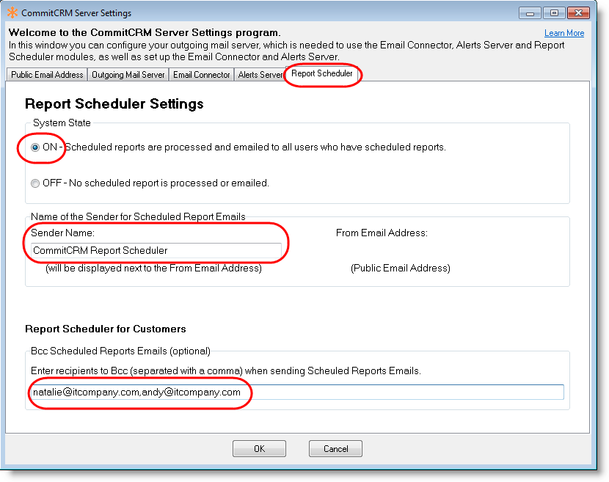Click the CommitCRM logo icon in title bar
This screenshot has width=609, height=482.
12,13
